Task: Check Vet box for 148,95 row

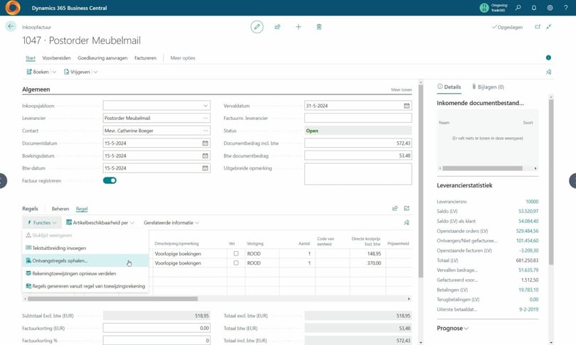Action: (236, 253)
